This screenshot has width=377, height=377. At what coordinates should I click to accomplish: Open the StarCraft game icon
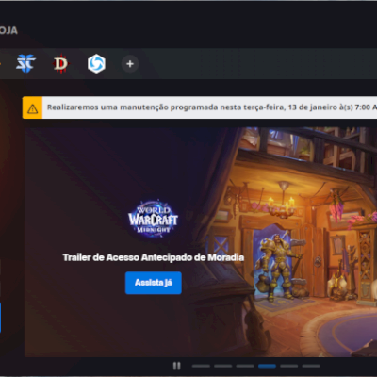[25, 63]
